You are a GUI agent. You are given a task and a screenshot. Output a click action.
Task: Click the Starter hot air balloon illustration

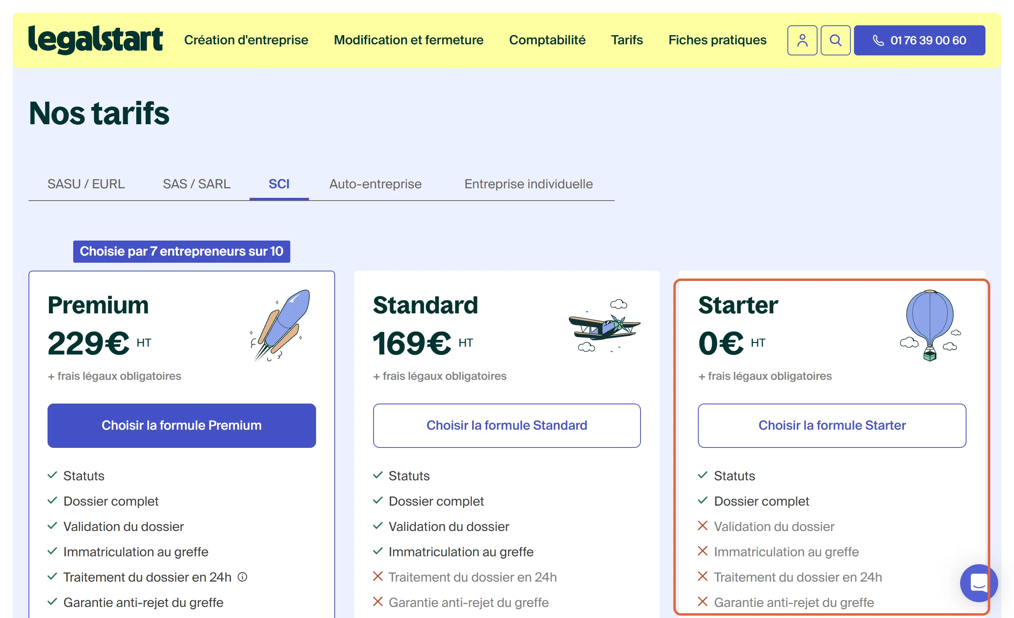[x=930, y=325]
